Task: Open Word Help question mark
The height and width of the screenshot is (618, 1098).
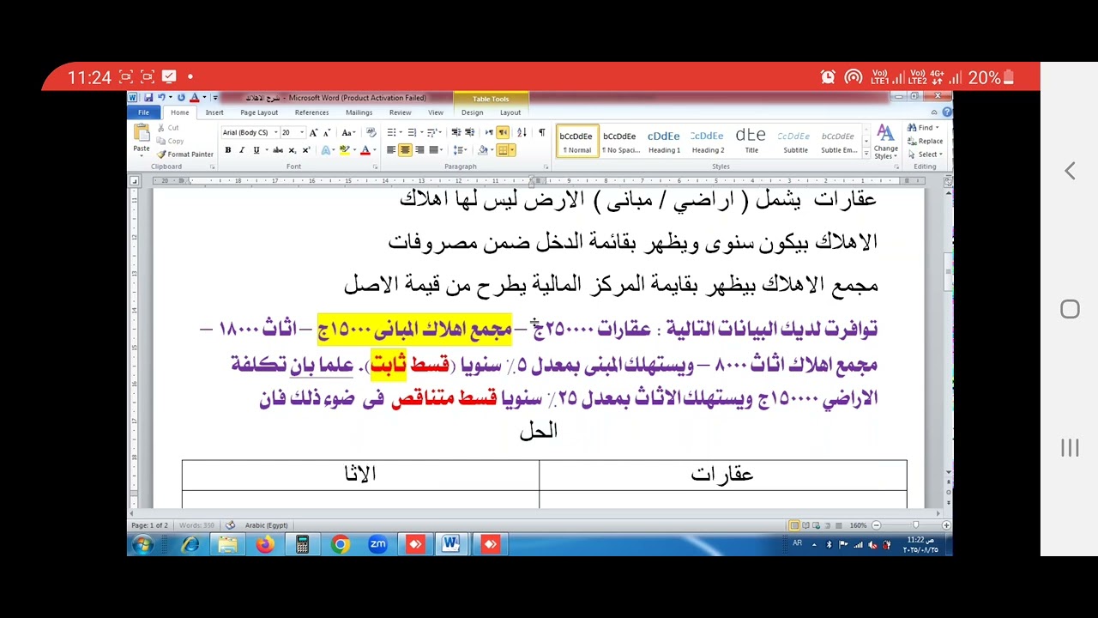Action: 946,112
